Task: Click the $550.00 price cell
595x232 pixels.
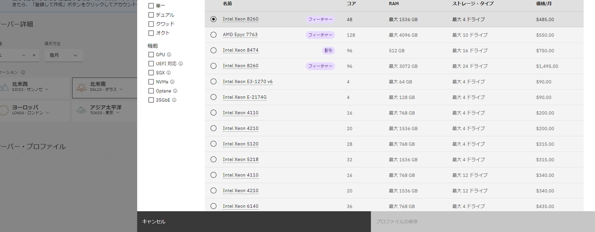Action: tap(545, 35)
